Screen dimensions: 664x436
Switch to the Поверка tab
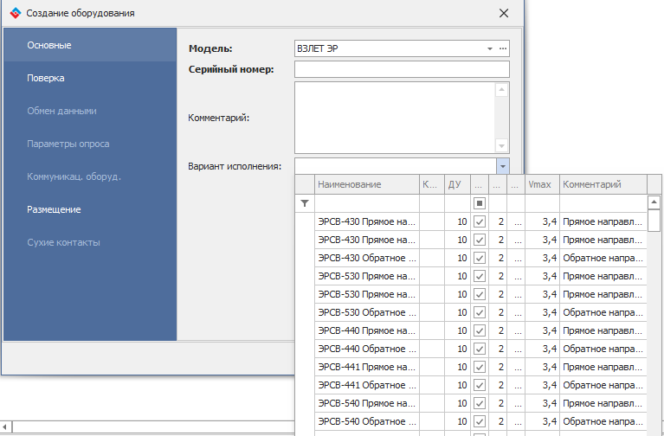pyautogui.click(x=90, y=79)
